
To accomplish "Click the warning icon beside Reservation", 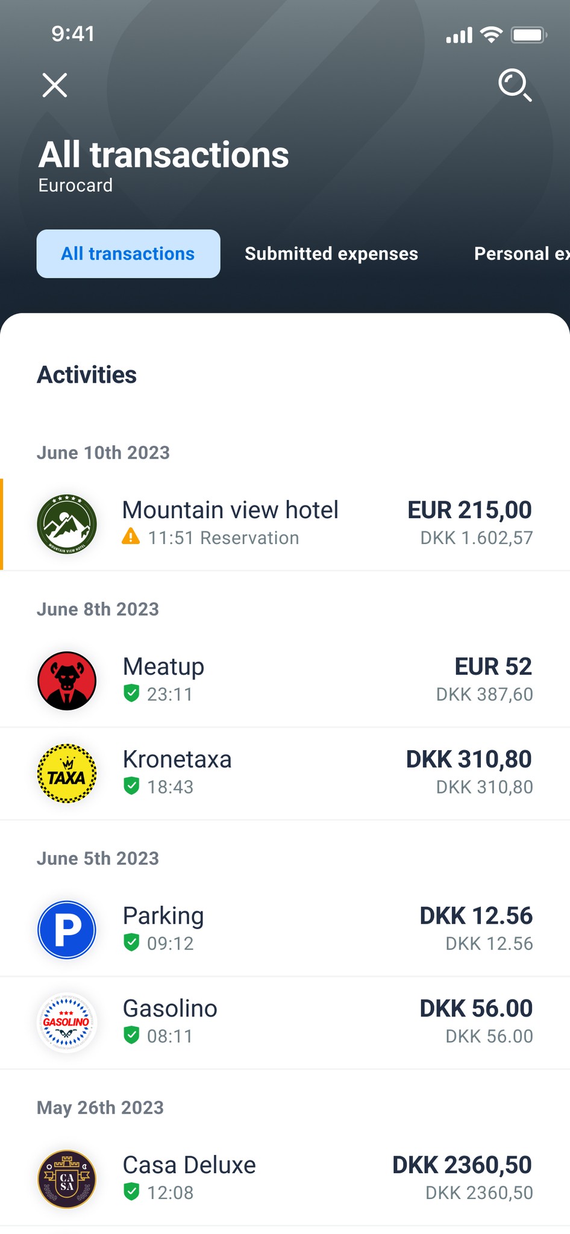I will click(x=131, y=536).
